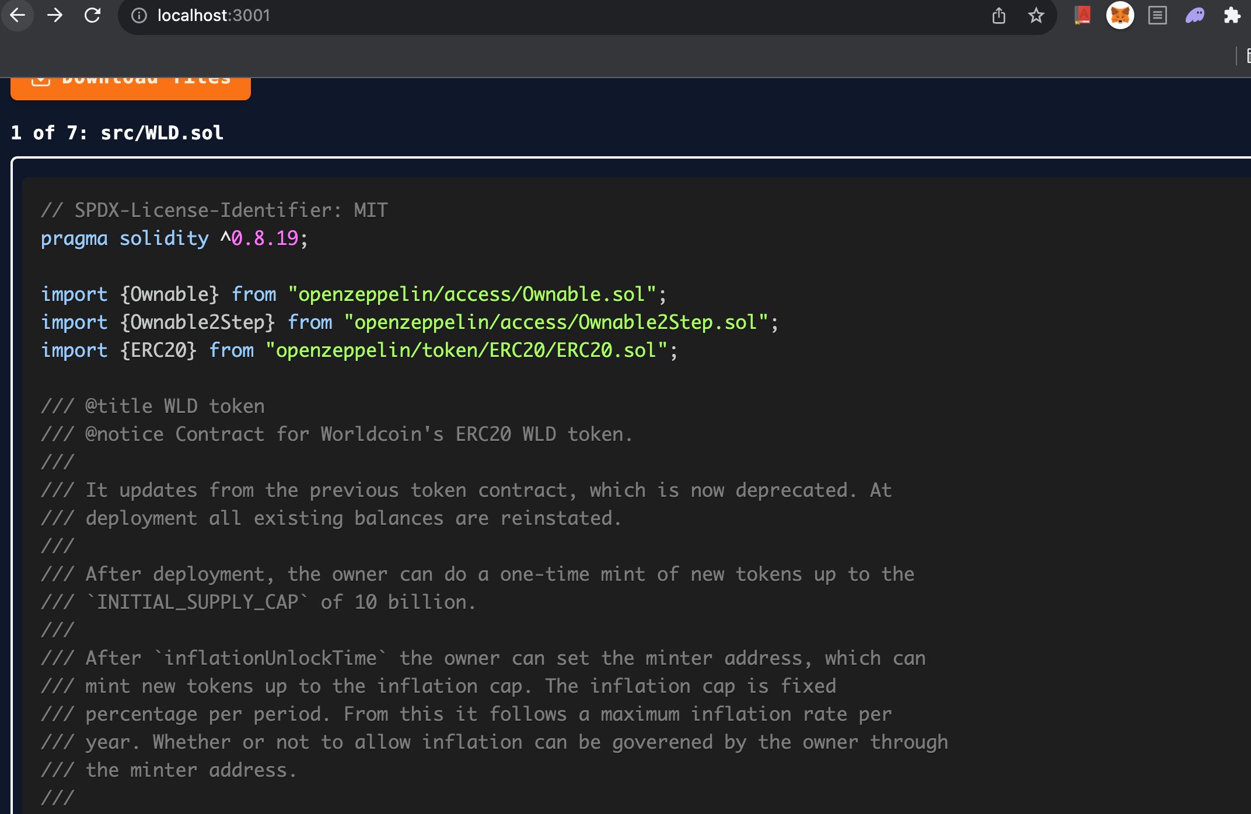Open the reading list extension icon

click(x=1157, y=15)
